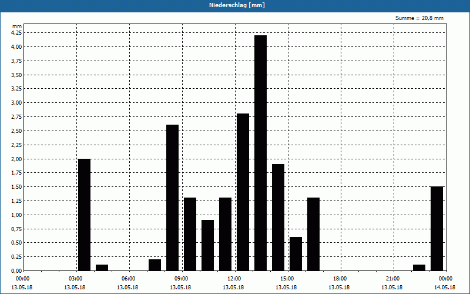This screenshot has height=294, width=470.
Task: Click the 12:00 time label on the x-axis
Action: 235,279
